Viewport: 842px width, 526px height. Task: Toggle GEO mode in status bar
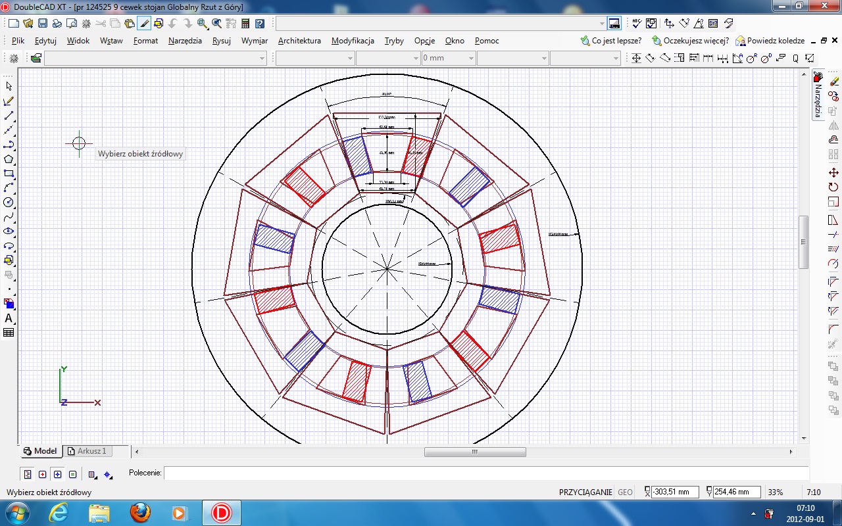625,492
